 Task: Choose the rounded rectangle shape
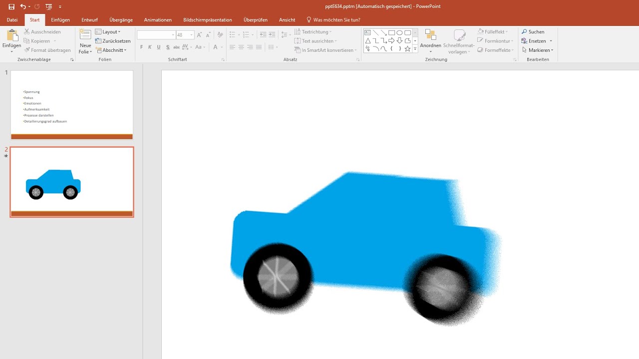407,32
